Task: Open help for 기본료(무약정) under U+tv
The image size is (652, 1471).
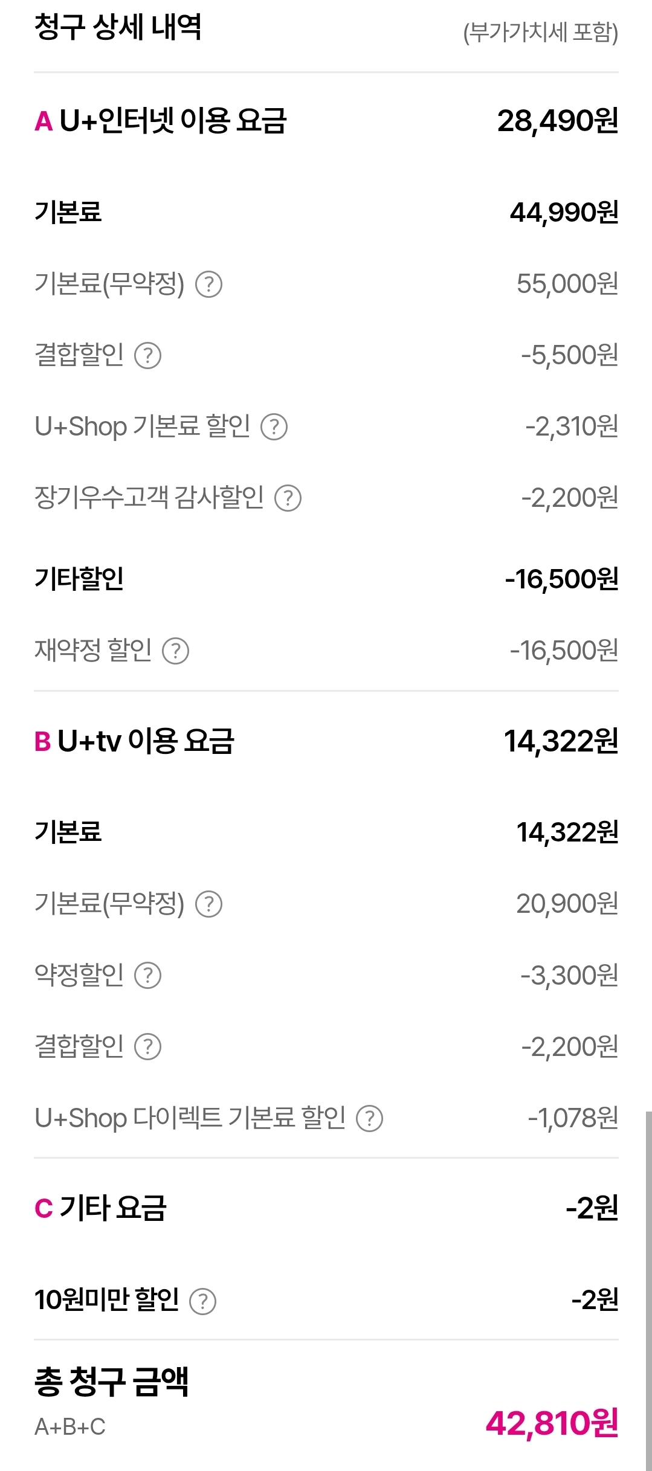Action: coord(209,904)
